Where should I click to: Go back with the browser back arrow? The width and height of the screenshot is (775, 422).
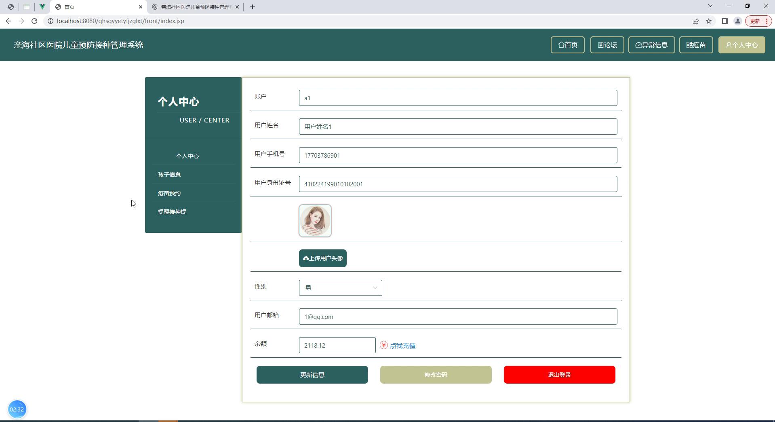(8, 21)
